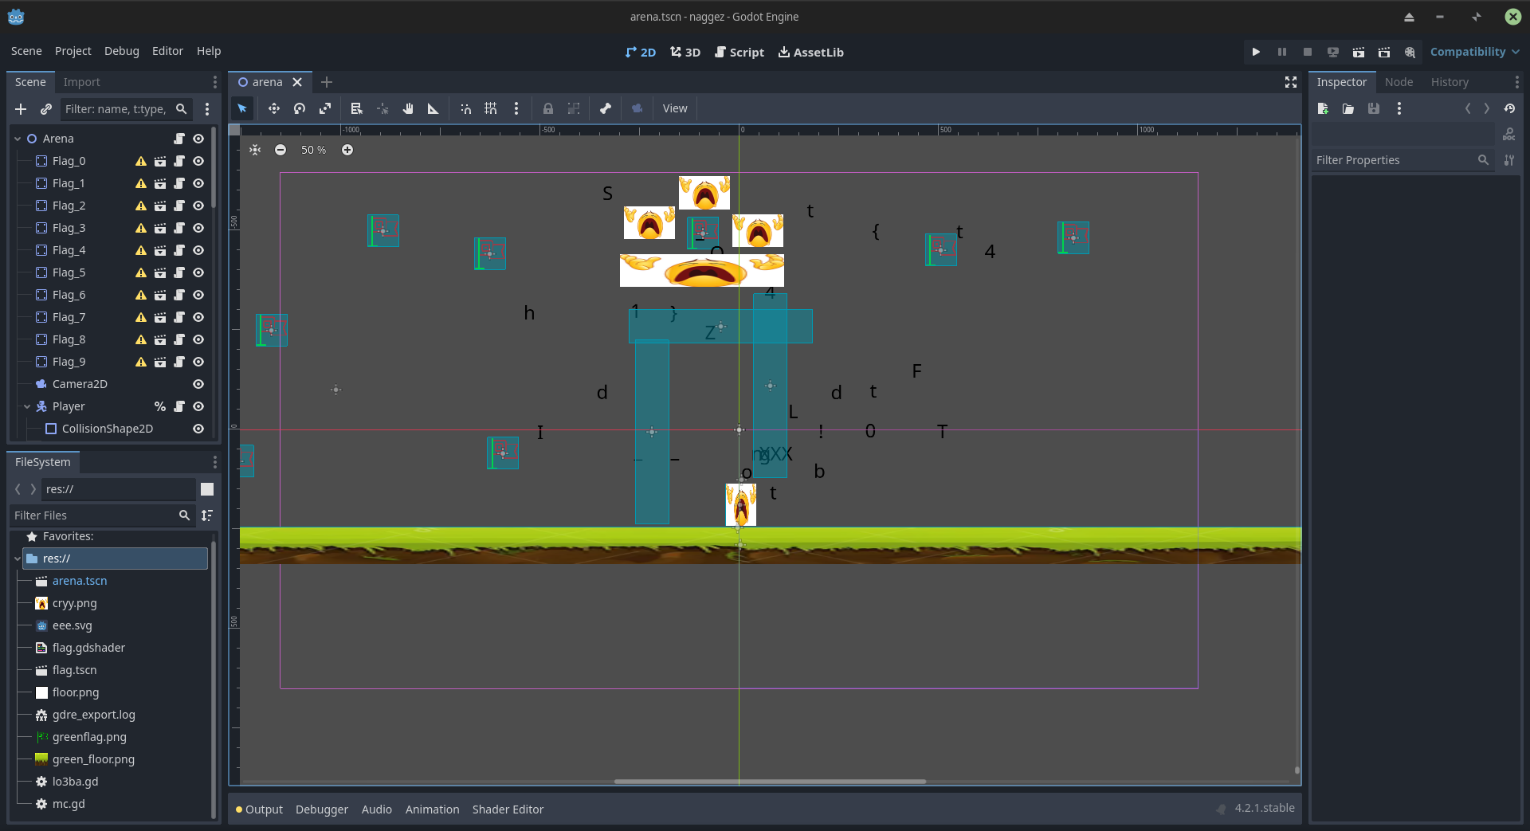The image size is (1530, 831).
Task: Switch to the Import tab
Action: point(81,82)
